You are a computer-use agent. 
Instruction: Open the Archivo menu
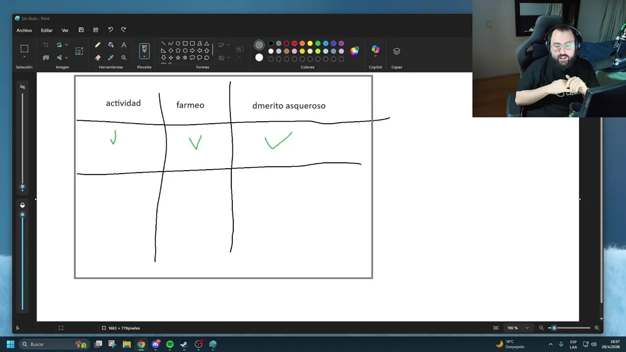click(x=24, y=30)
